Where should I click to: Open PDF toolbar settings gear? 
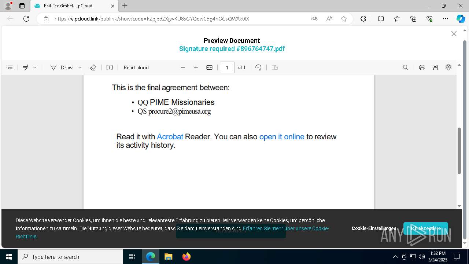448,67
